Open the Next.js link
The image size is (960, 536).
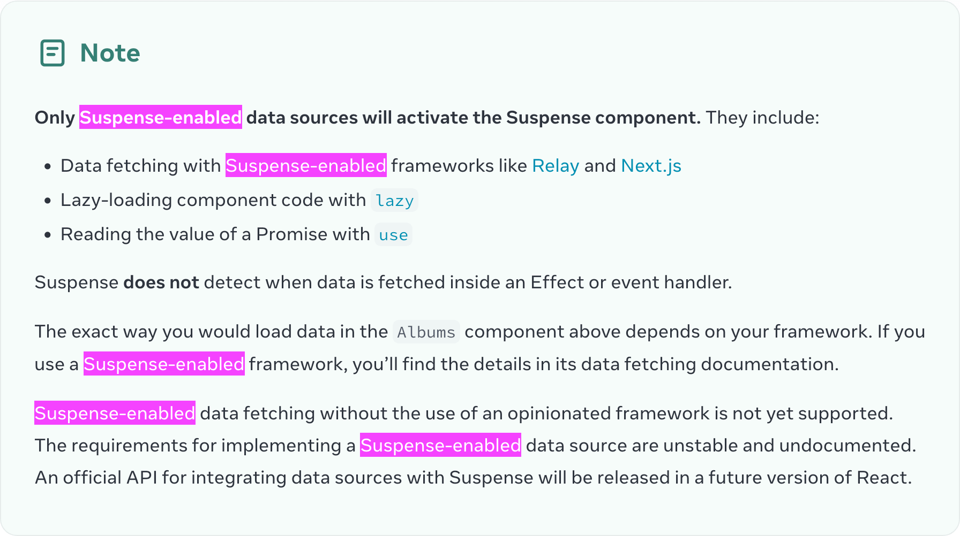coord(651,166)
